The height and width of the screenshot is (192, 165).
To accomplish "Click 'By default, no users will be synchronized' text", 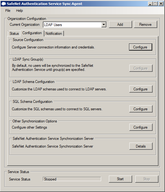I will [x=52, y=68].
